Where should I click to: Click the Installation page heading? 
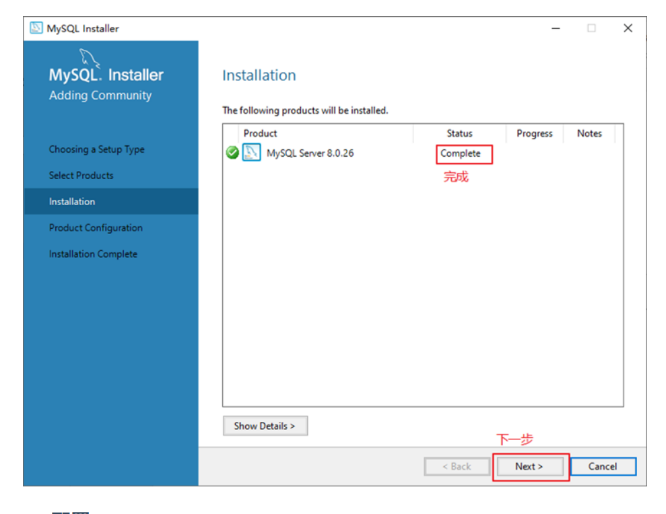pyautogui.click(x=259, y=75)
